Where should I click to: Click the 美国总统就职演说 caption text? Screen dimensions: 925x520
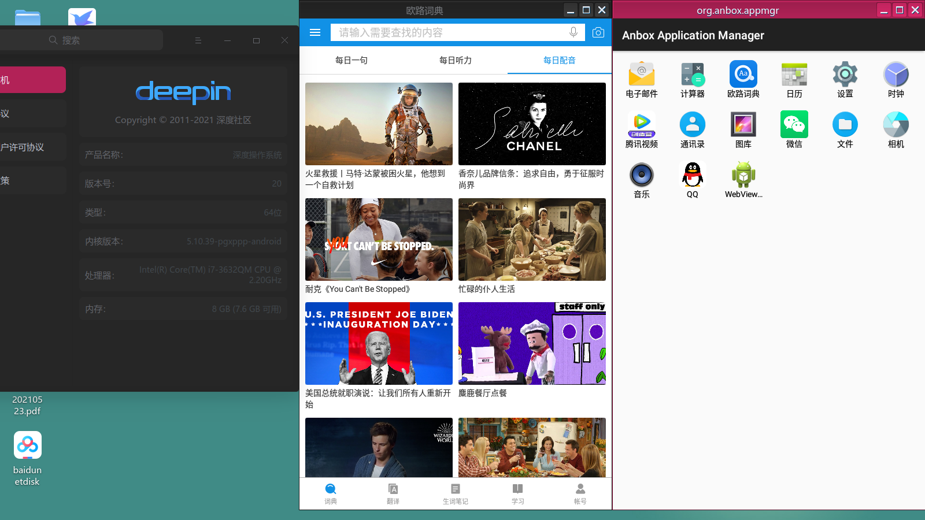click(x=378, y=399)
